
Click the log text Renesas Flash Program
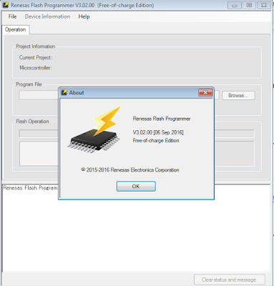coord(30,188)
